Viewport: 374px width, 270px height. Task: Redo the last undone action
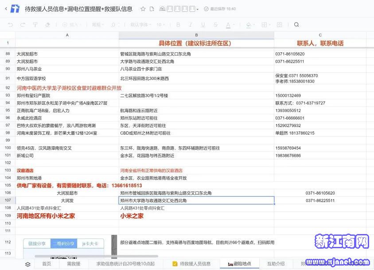click(x=23, y=24)
